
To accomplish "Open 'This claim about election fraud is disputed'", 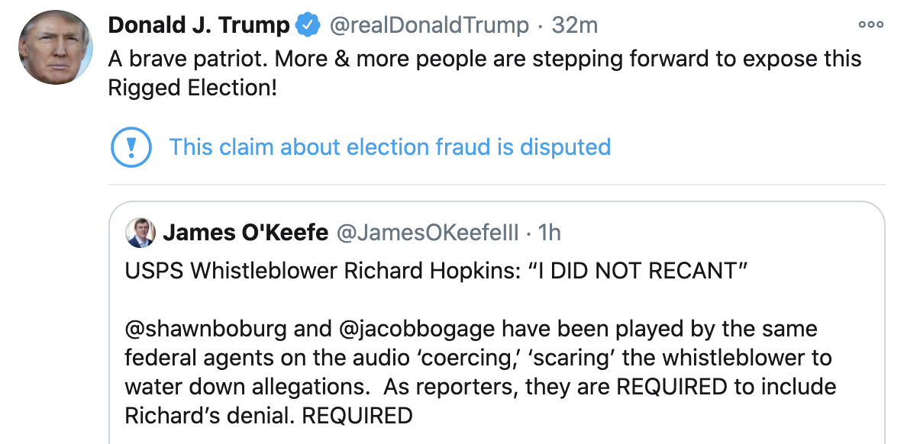I will pyautogui.click(x=389, y=146).
